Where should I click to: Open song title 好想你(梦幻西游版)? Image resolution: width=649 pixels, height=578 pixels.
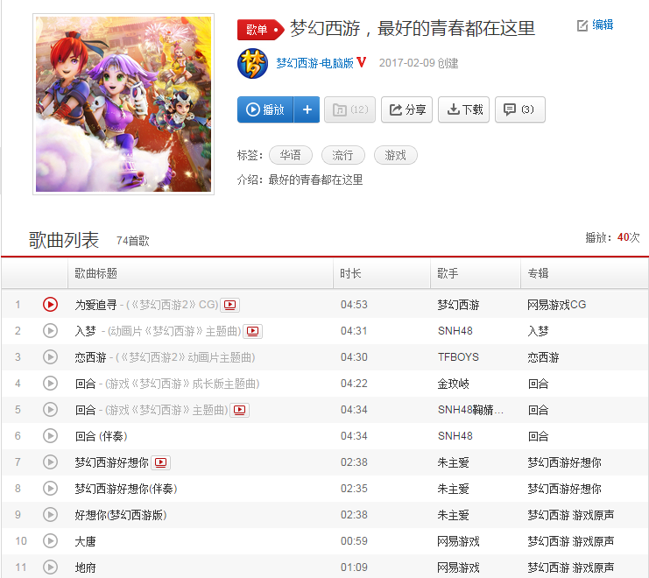[121, 515]
